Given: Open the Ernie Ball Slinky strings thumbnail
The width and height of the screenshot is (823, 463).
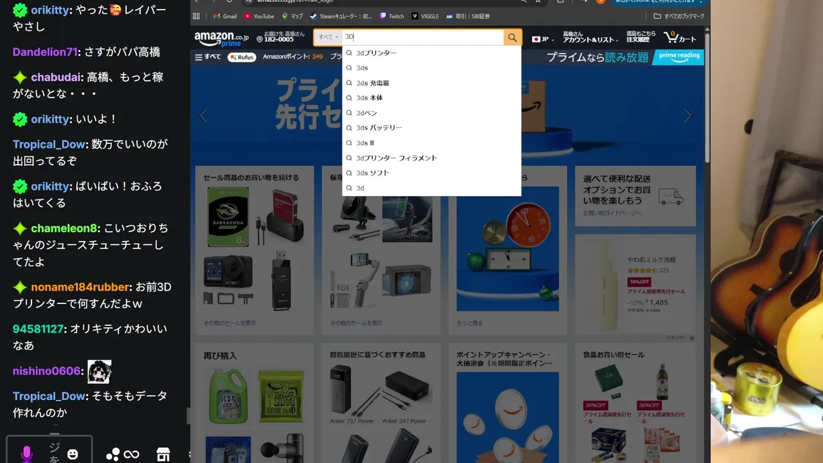Looking at the screenshot, I should click(x=281, y=395).
